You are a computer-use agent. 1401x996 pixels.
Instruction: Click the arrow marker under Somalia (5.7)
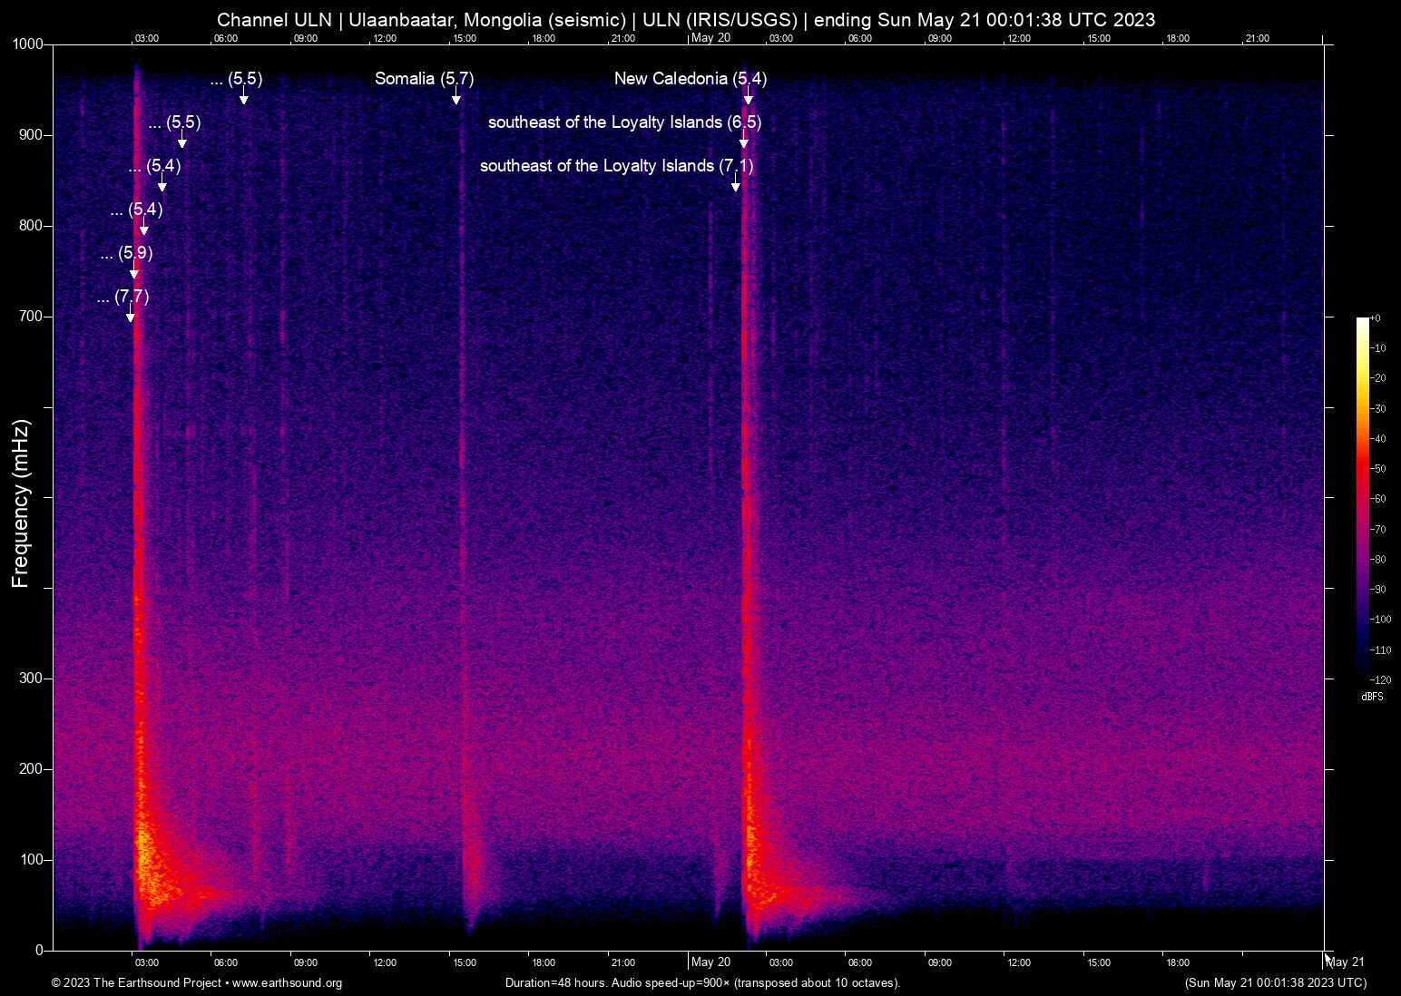[456, 99]
